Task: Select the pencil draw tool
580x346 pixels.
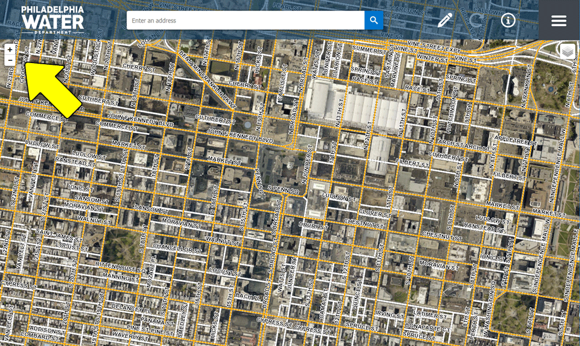Action: click(445, 20)
